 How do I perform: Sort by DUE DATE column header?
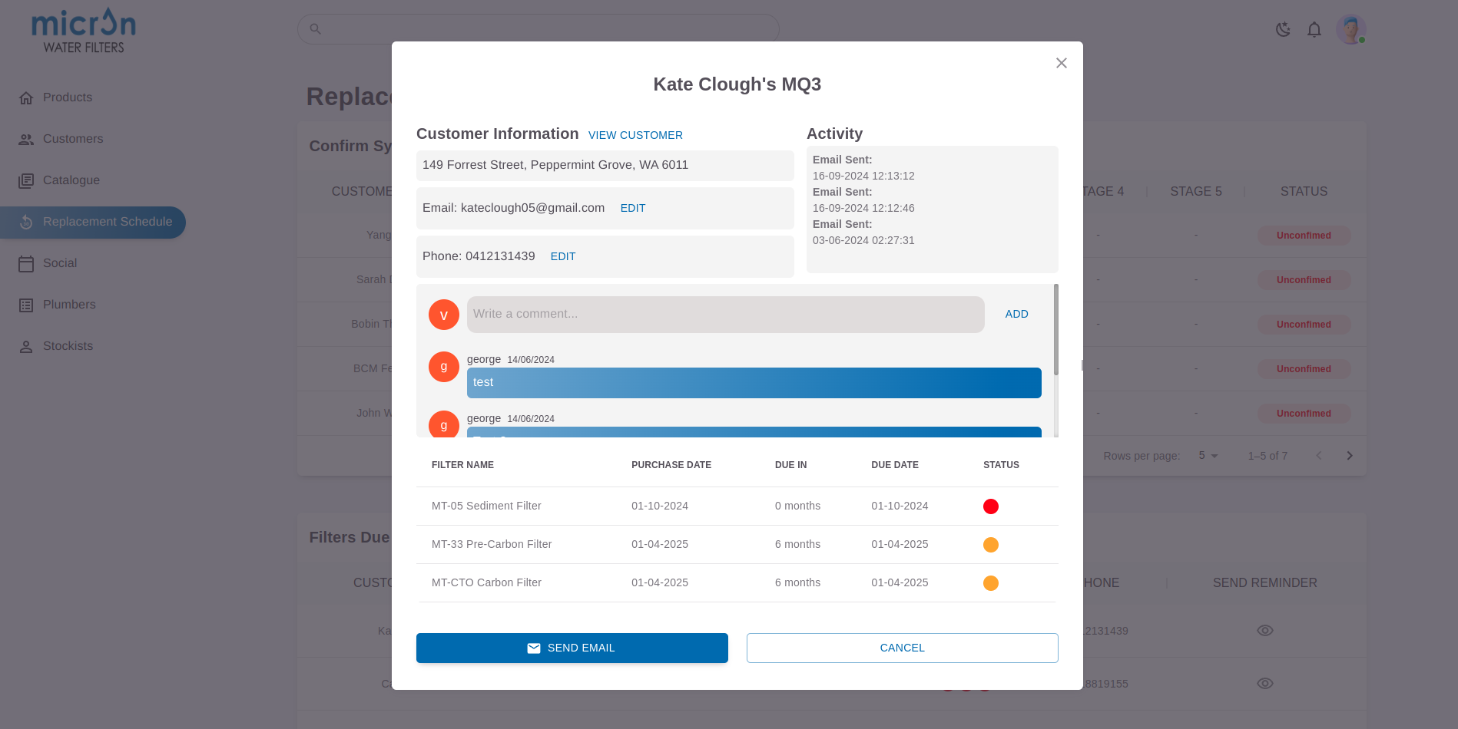pyautogui.click(x=895, y=465)
